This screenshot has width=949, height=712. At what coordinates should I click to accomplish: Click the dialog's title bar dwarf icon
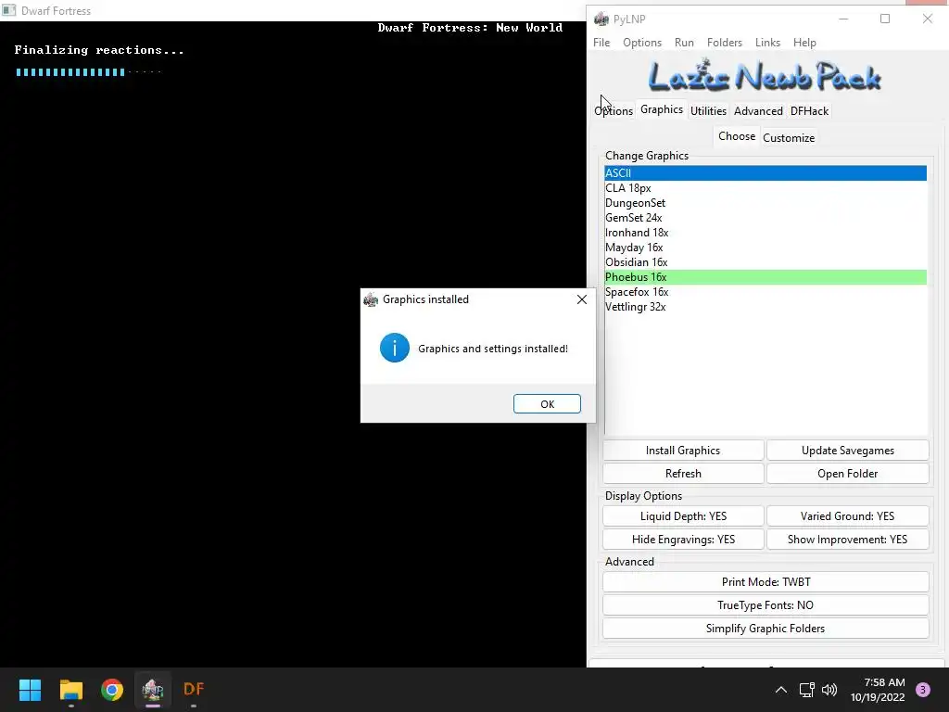371,299
